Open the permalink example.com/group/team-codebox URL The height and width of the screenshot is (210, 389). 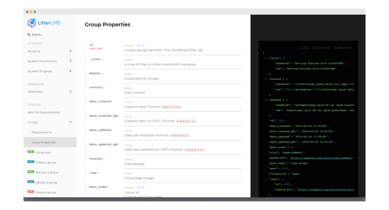321,158
